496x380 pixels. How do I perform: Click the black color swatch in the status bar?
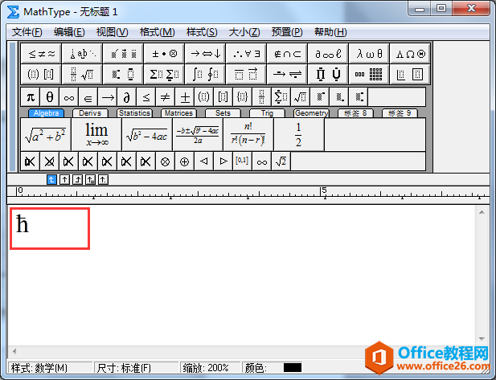click(x=293, y=368)
